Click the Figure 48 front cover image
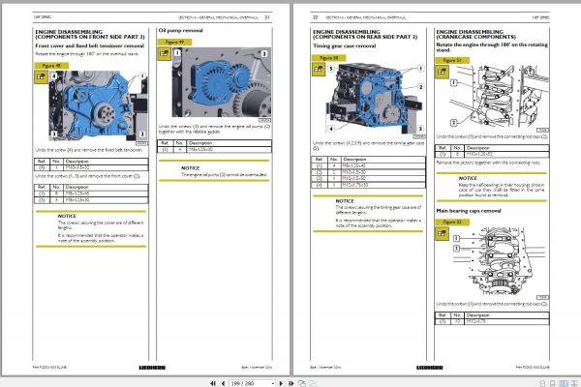581x387 pixels. [98, 105]
